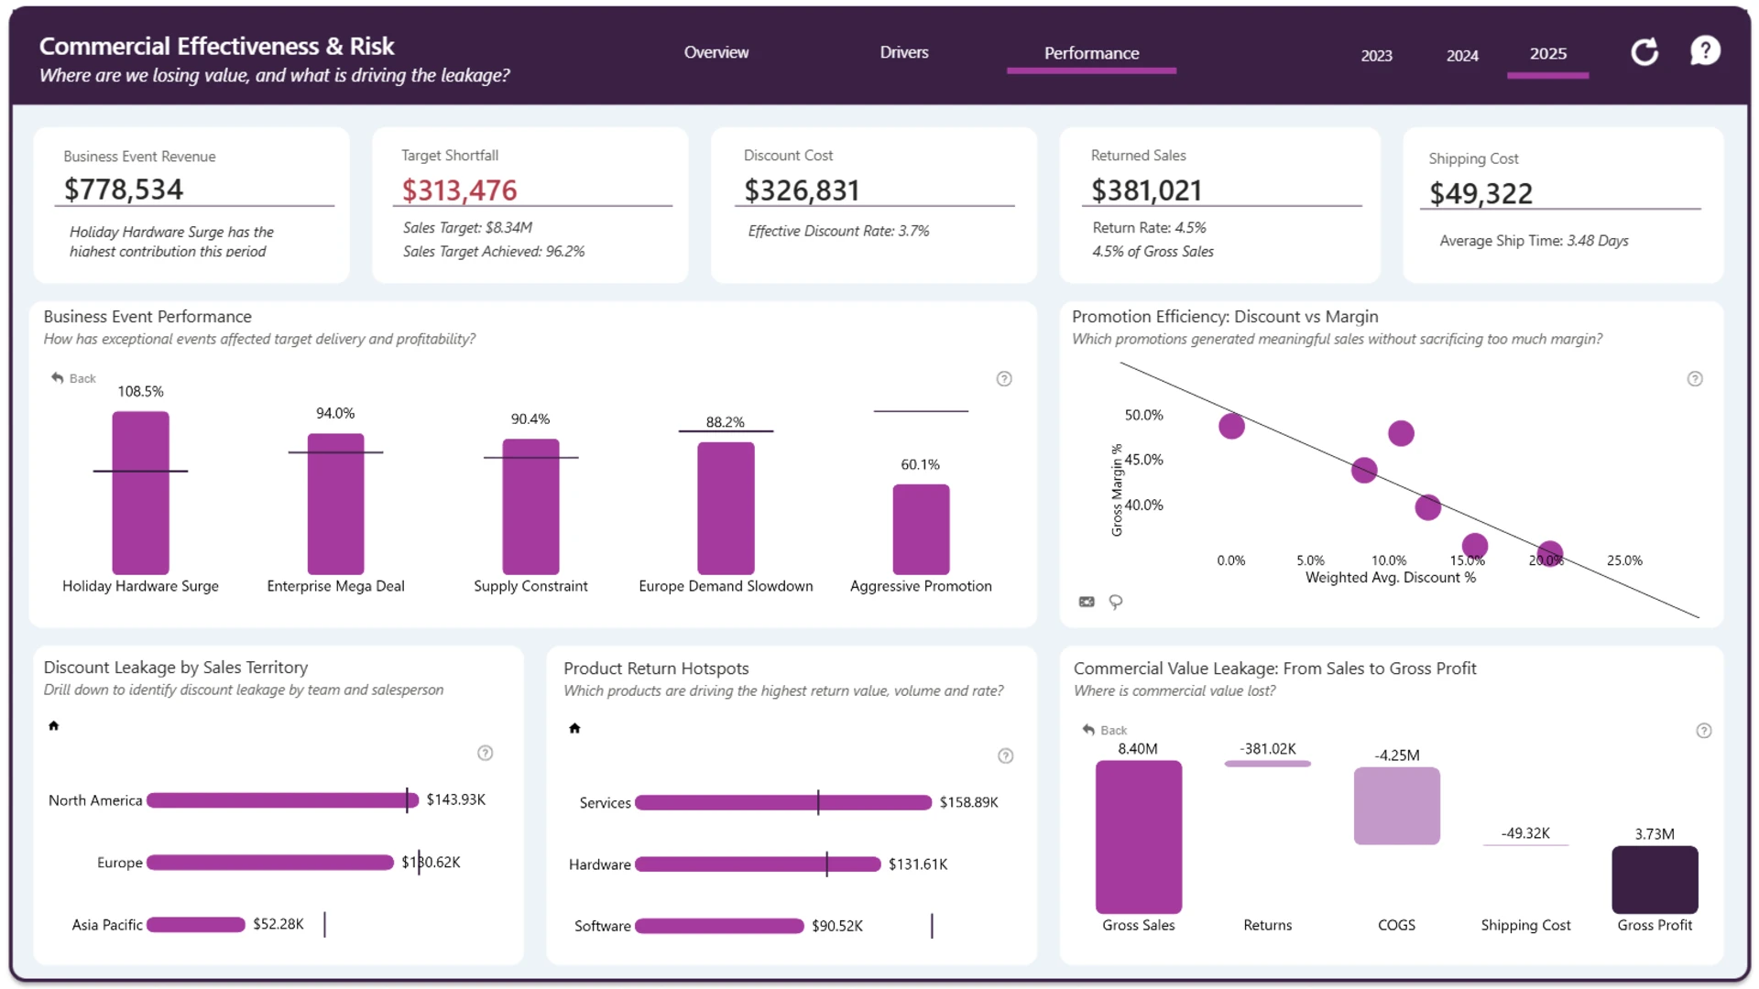This screenshot has height=989, width=1759.
Task: Click the Discount Leakage help icon
Action: click(486, 754)
